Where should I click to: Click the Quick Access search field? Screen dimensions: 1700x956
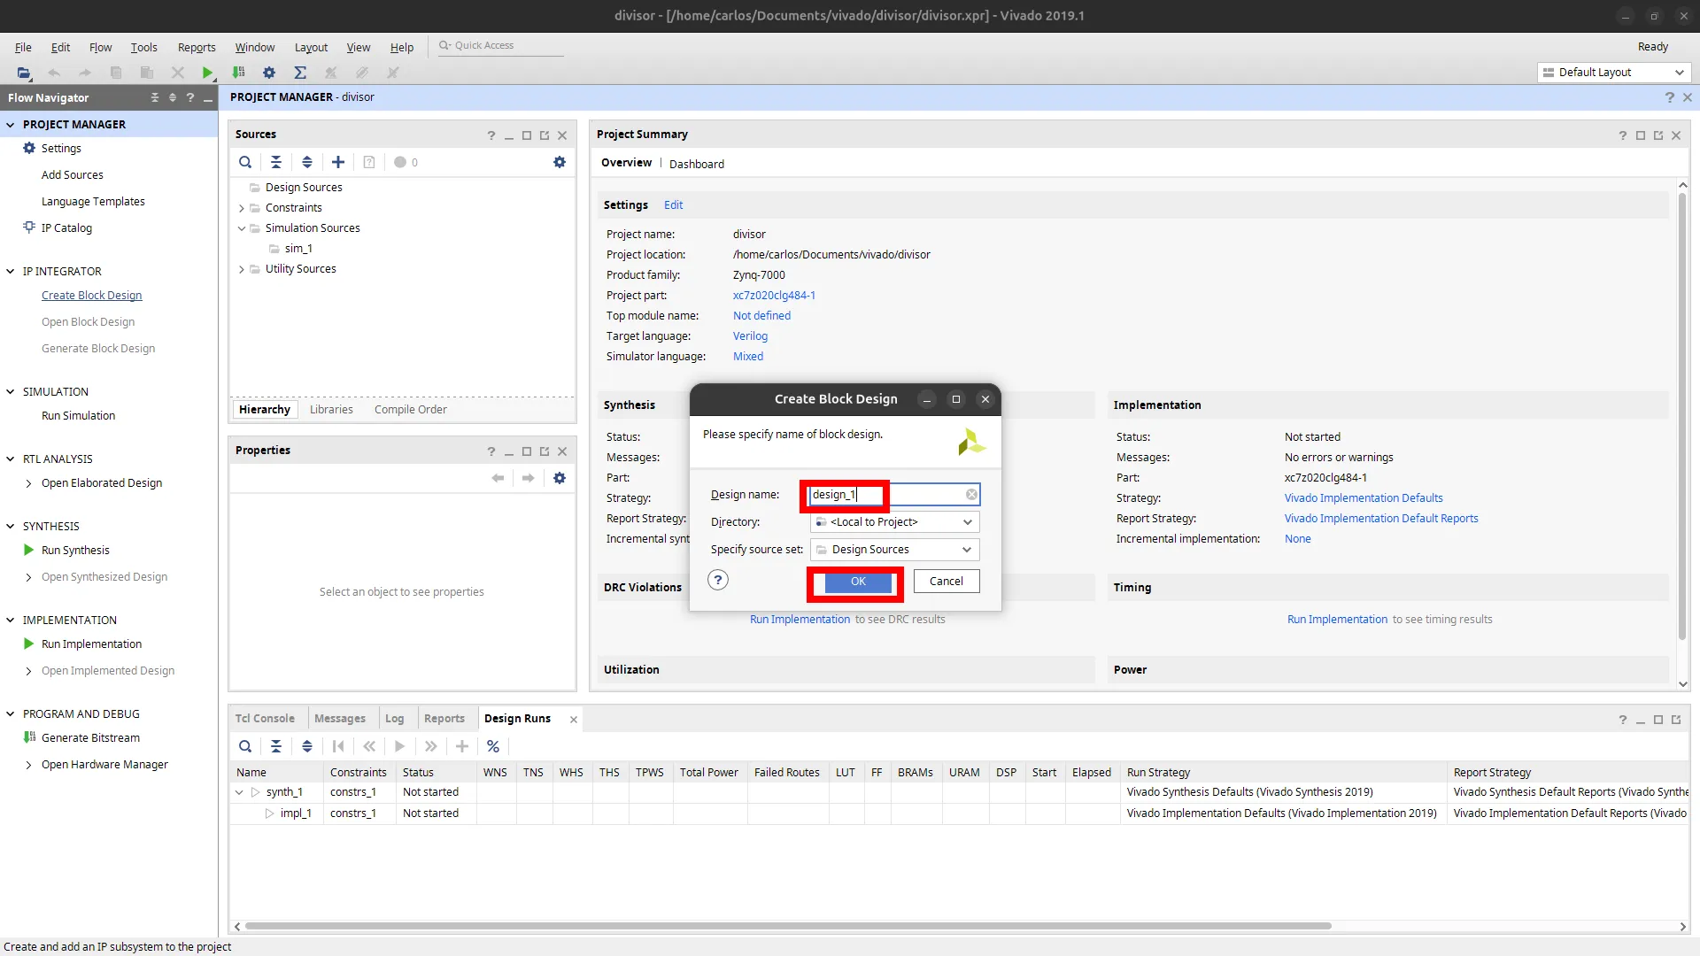(500, 46)
